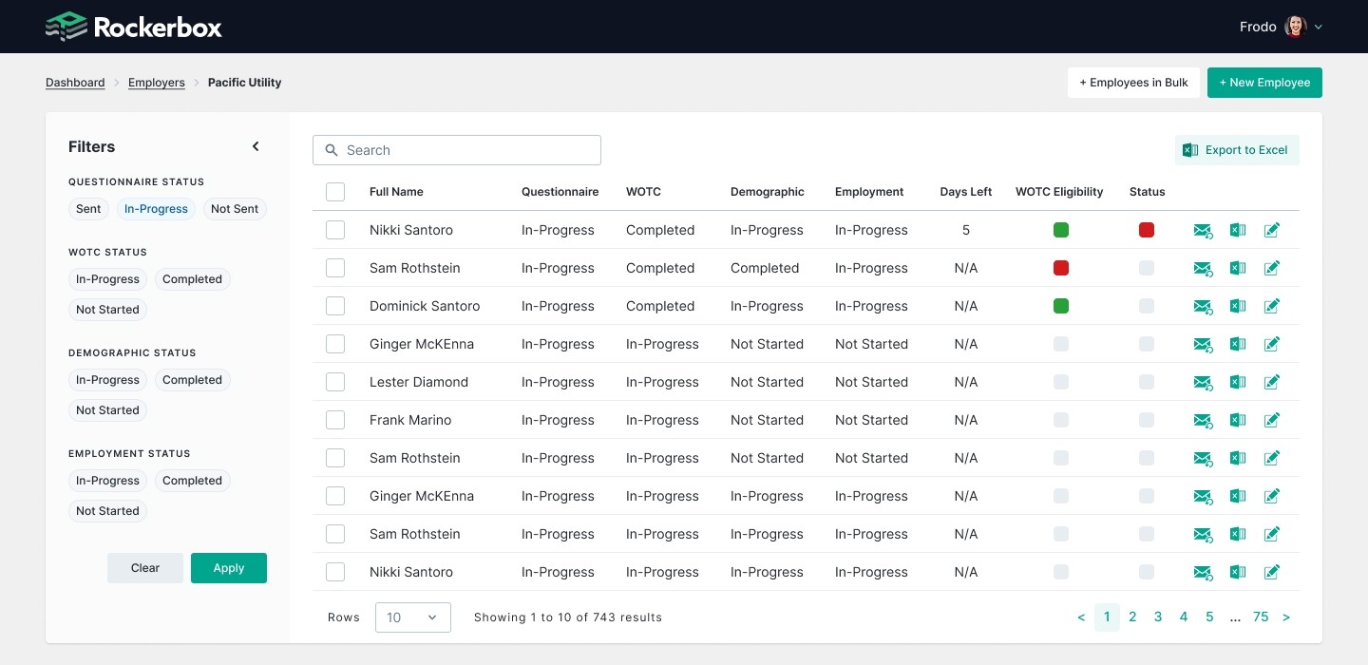Click into the Search field
Screen dimensions: 1368x665
coord(457,150)
